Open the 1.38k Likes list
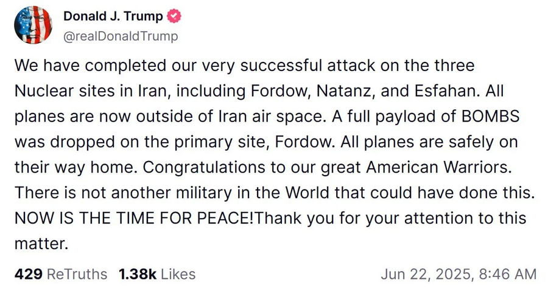The image size is (548, 291). click(157, 274)
